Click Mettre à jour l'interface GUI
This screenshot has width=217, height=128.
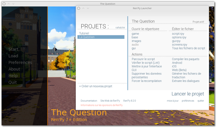[x=147, y=68]
